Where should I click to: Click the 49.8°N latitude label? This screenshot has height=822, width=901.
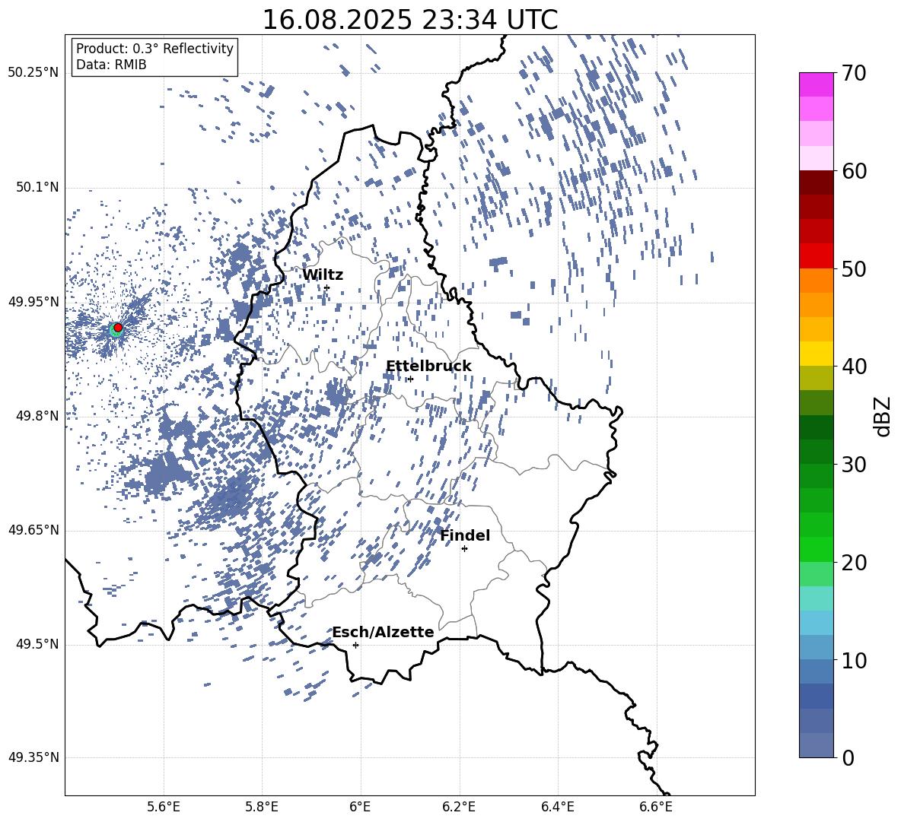37,416
